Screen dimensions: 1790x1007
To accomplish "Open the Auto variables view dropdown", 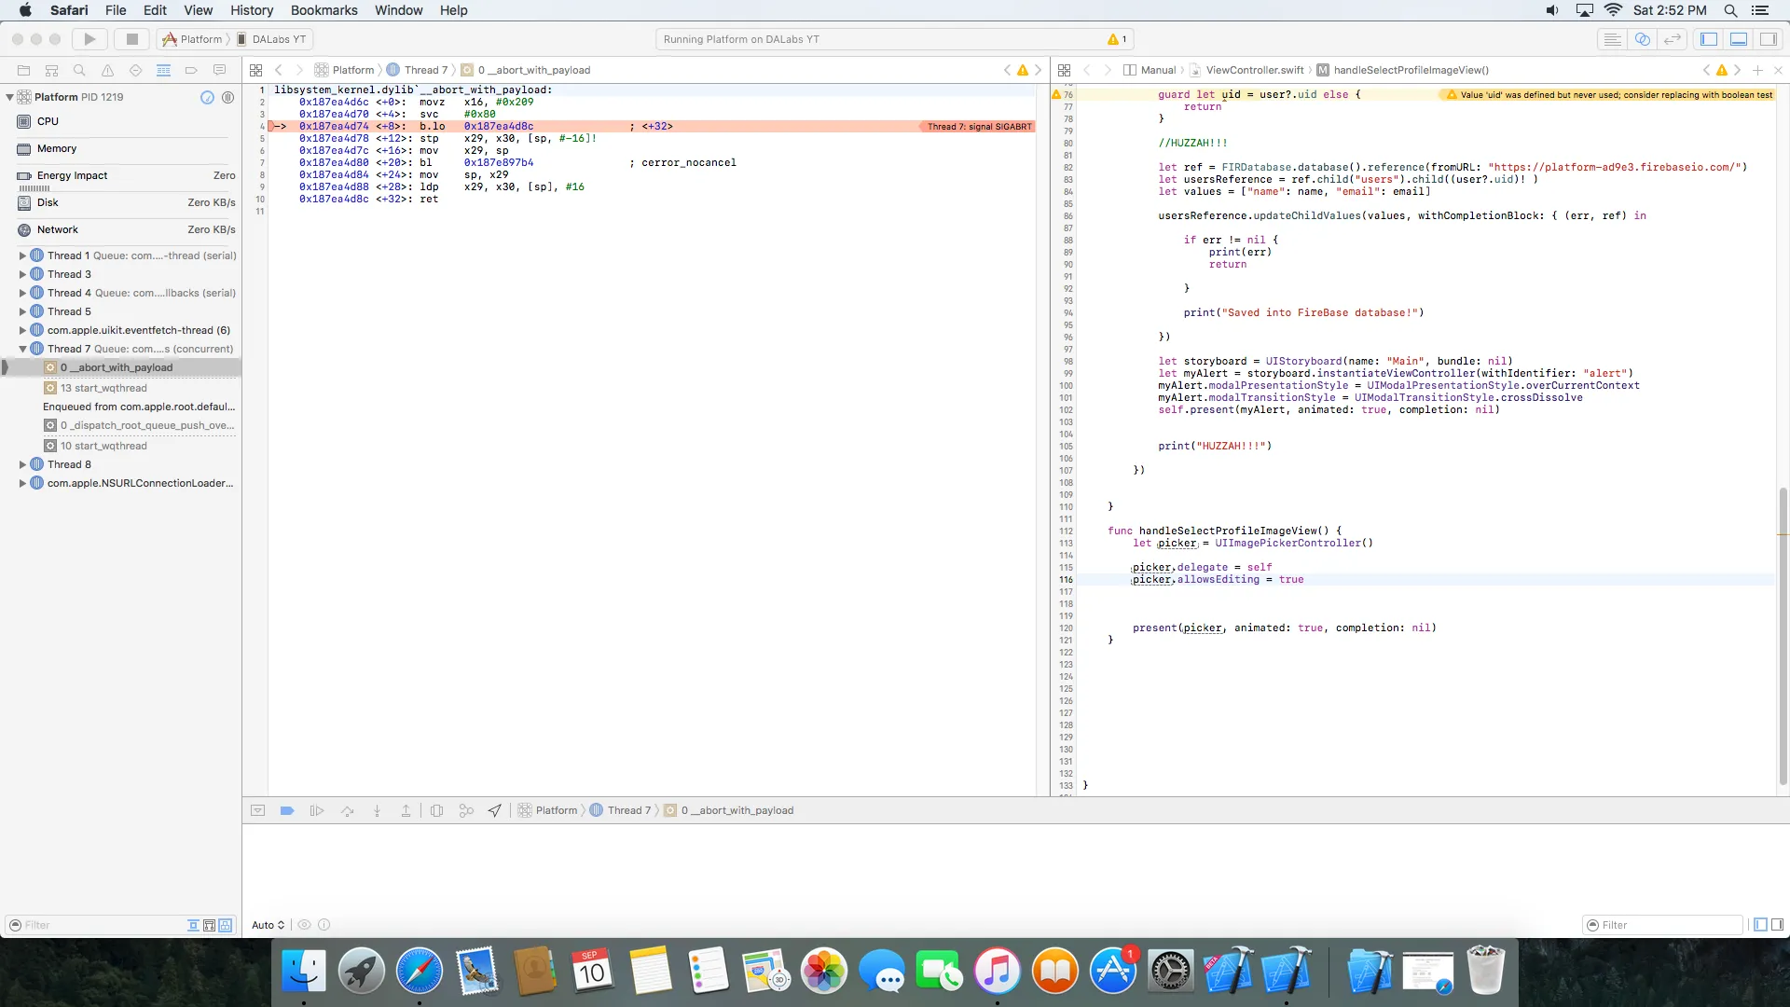I will 268,925.
